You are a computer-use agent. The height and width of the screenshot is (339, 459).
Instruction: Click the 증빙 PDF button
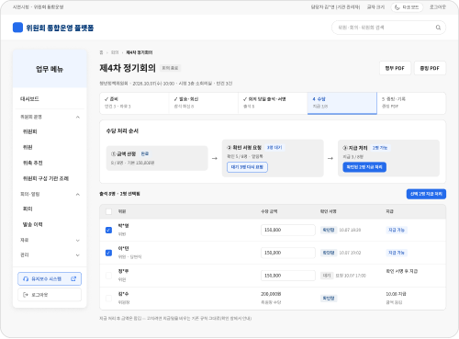click(430, 68)
